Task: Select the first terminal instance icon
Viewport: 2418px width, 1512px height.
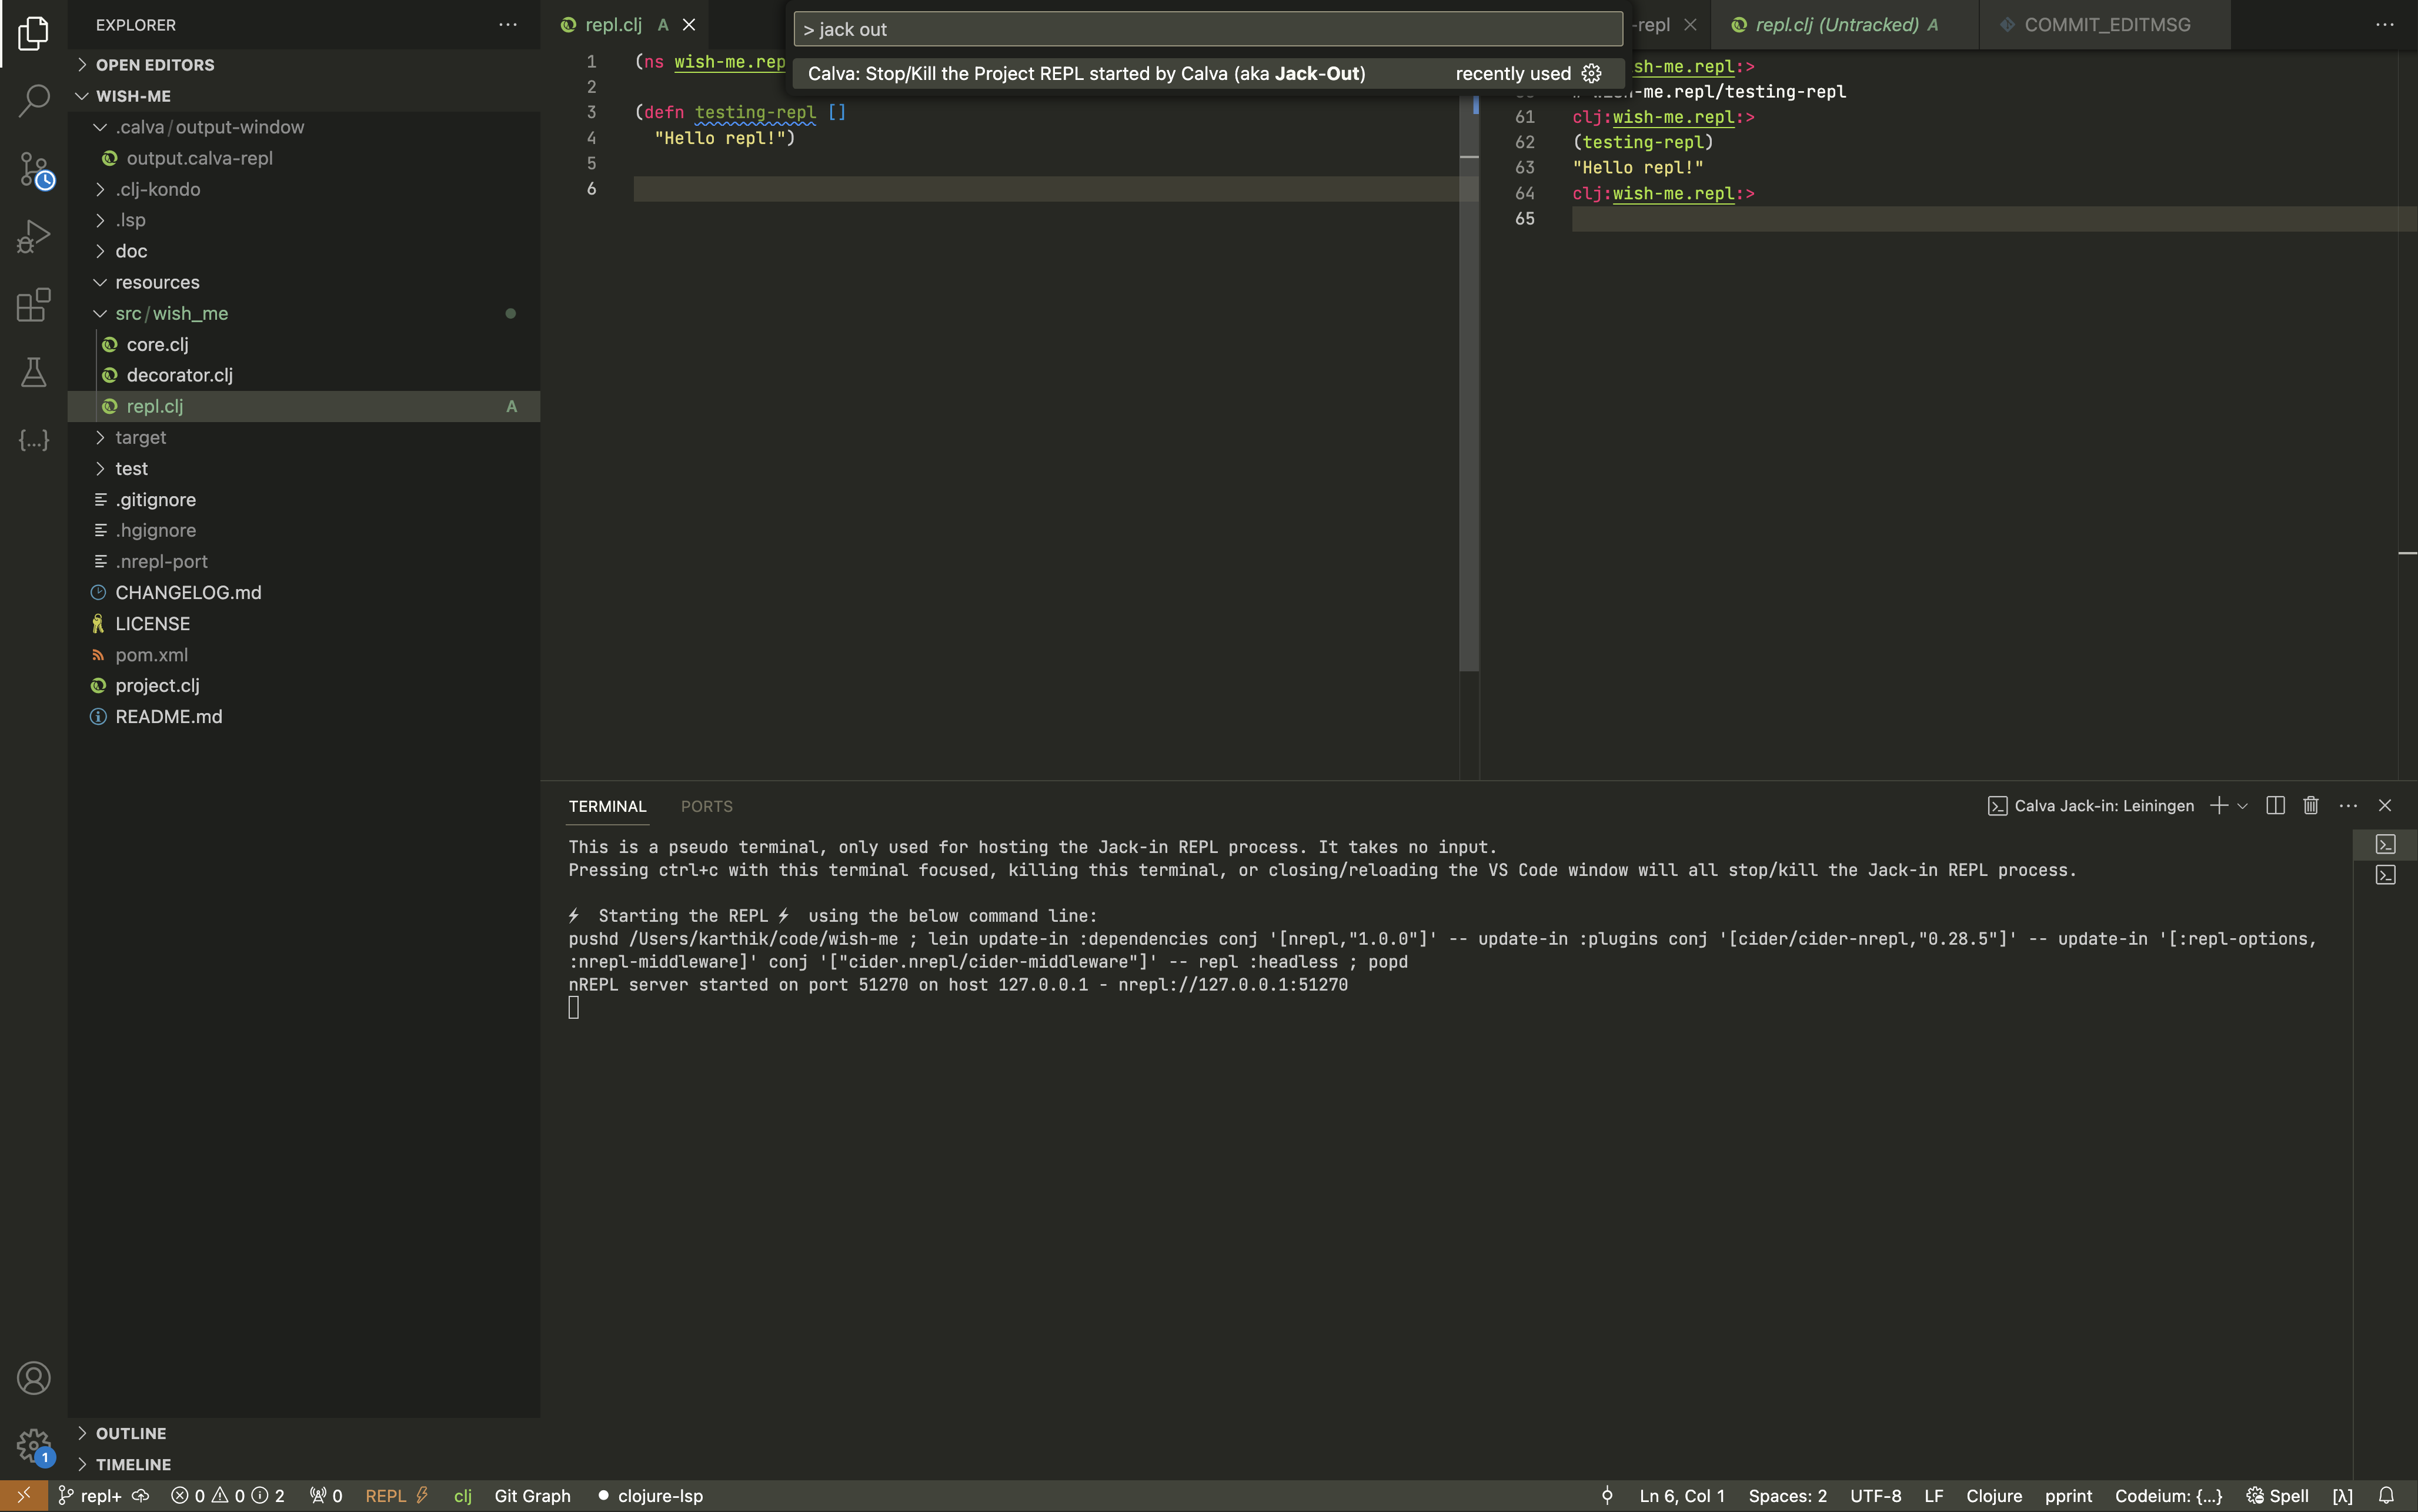Action: (2386, 845)
